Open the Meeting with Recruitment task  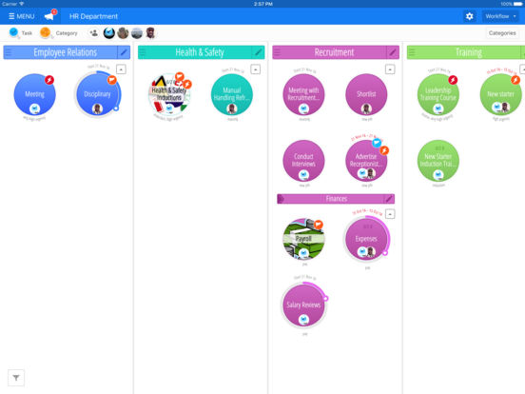[x=303, y=94]
